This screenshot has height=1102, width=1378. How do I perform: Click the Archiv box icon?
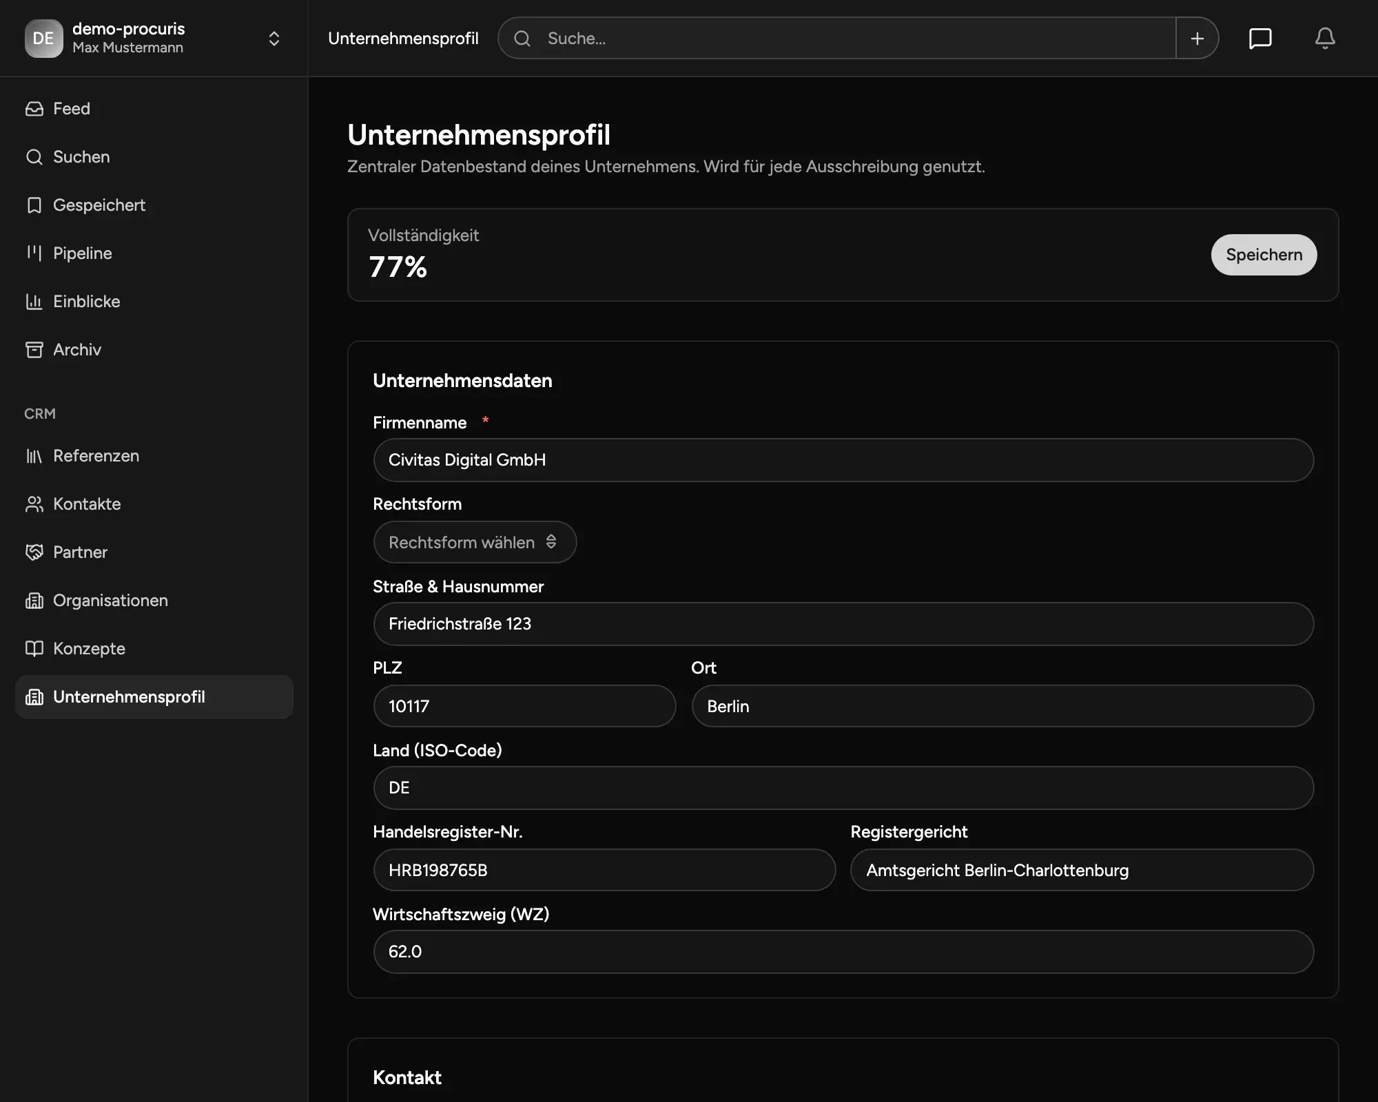(x=34, y=350)
